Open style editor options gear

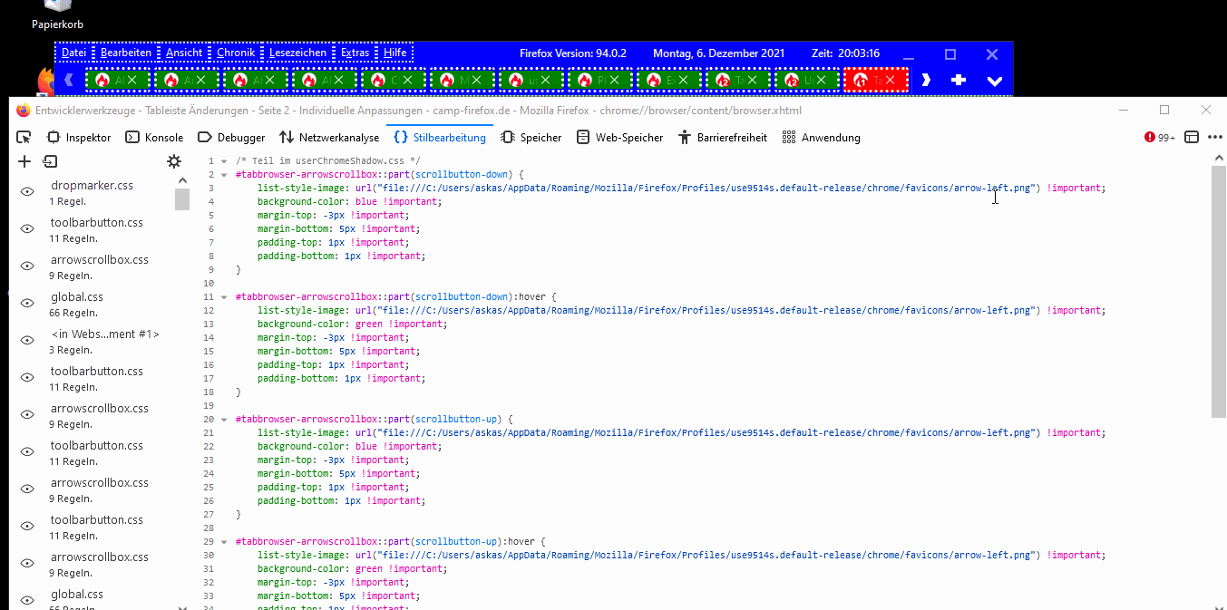pos(174,161)
